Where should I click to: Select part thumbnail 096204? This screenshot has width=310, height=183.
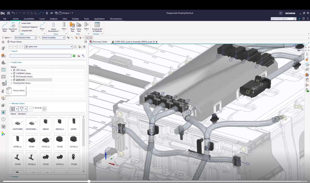(45, 124)
